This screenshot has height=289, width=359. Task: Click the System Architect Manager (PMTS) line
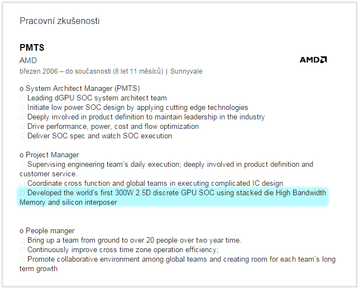pyautogui.click(x=80, y=89)
